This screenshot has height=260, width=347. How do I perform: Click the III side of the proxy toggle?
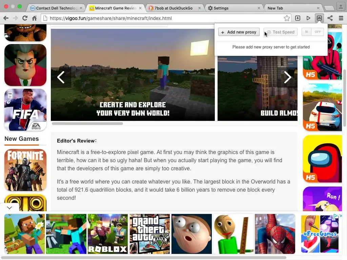306,32
